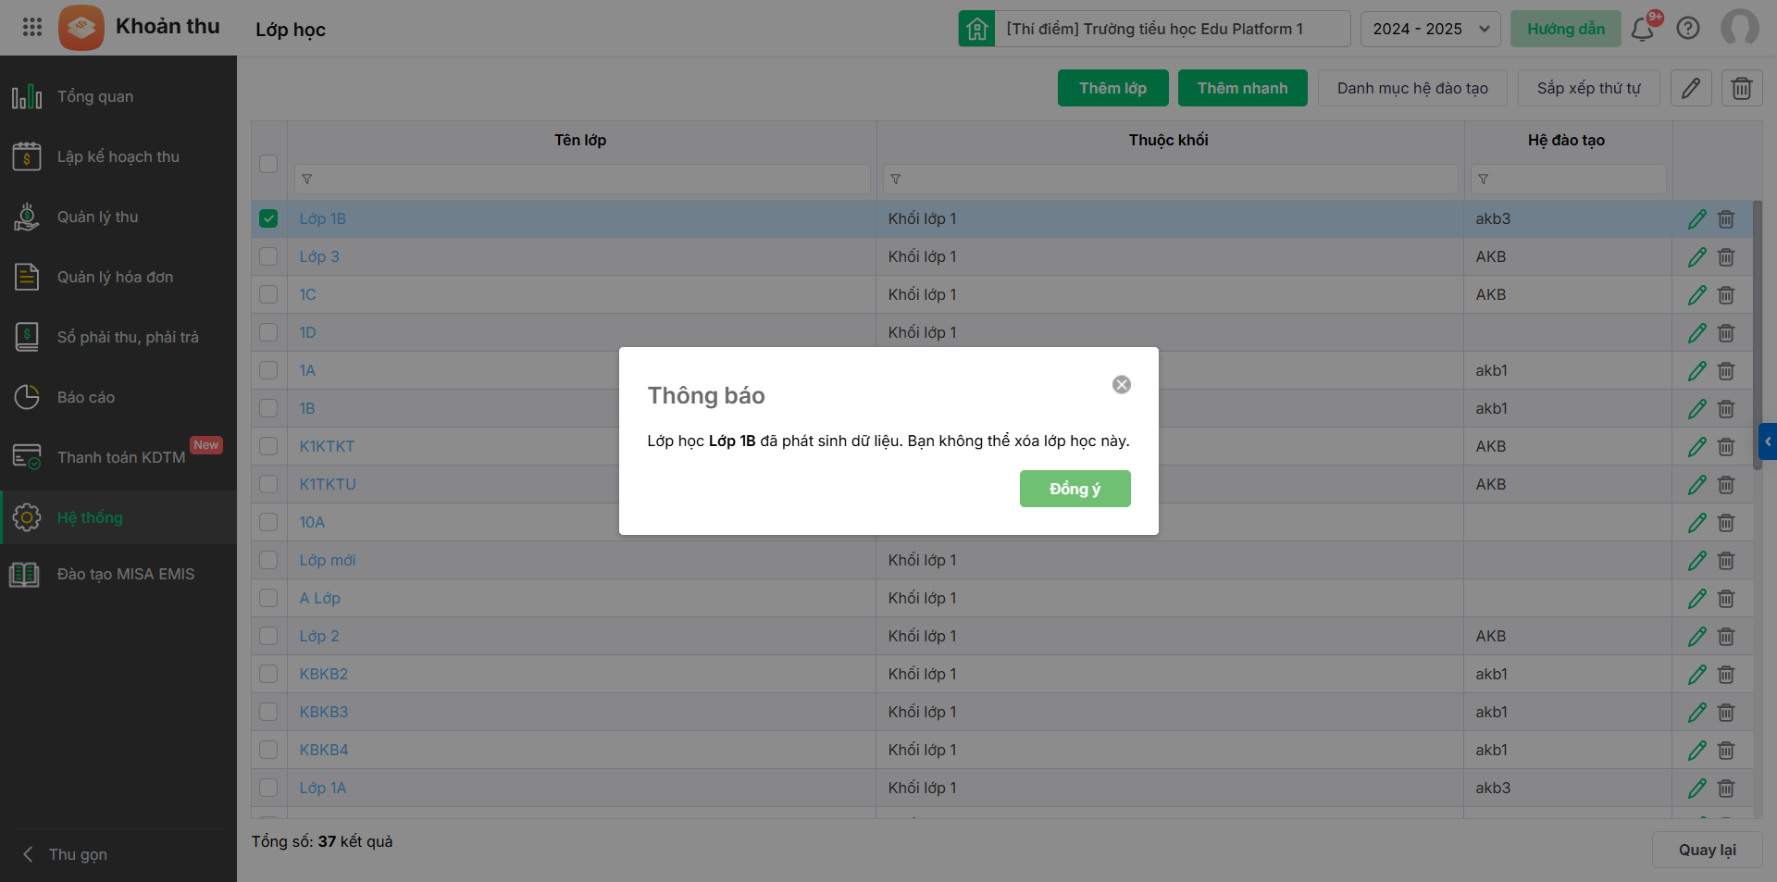
Task: Click the Tên lớp filter input
Action: click(x=583, y=179)
